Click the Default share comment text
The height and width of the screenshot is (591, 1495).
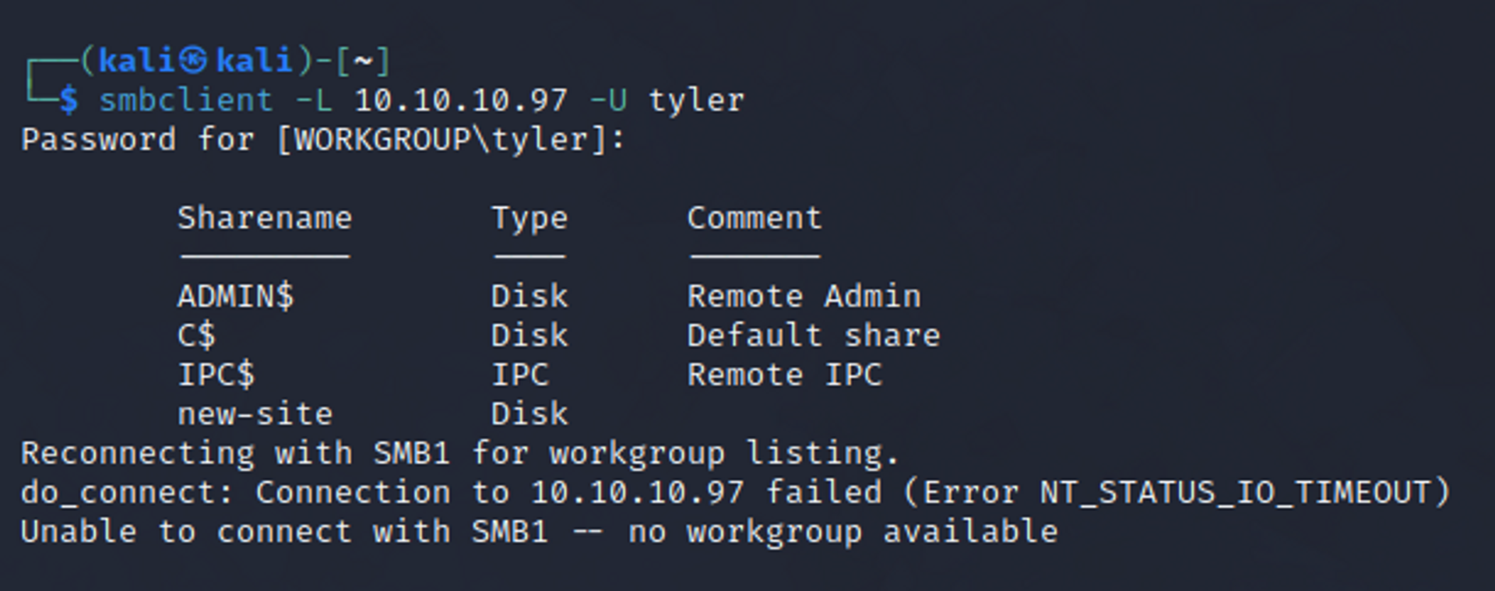click(814, 336)
